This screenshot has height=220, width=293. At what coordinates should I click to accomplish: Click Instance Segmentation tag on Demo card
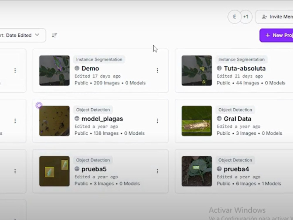pos(99,60)
